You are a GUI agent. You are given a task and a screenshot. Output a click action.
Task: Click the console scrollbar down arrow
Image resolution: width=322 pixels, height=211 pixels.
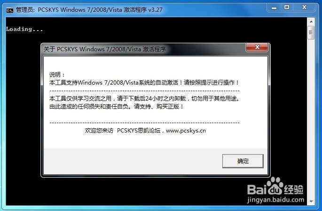click(311, 201)
